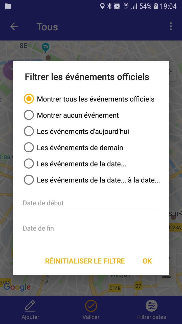Screen dimensions: 182x324
Task: Select Les événements de la date... option
Action: pyautogui.click(x=29, y=164)
